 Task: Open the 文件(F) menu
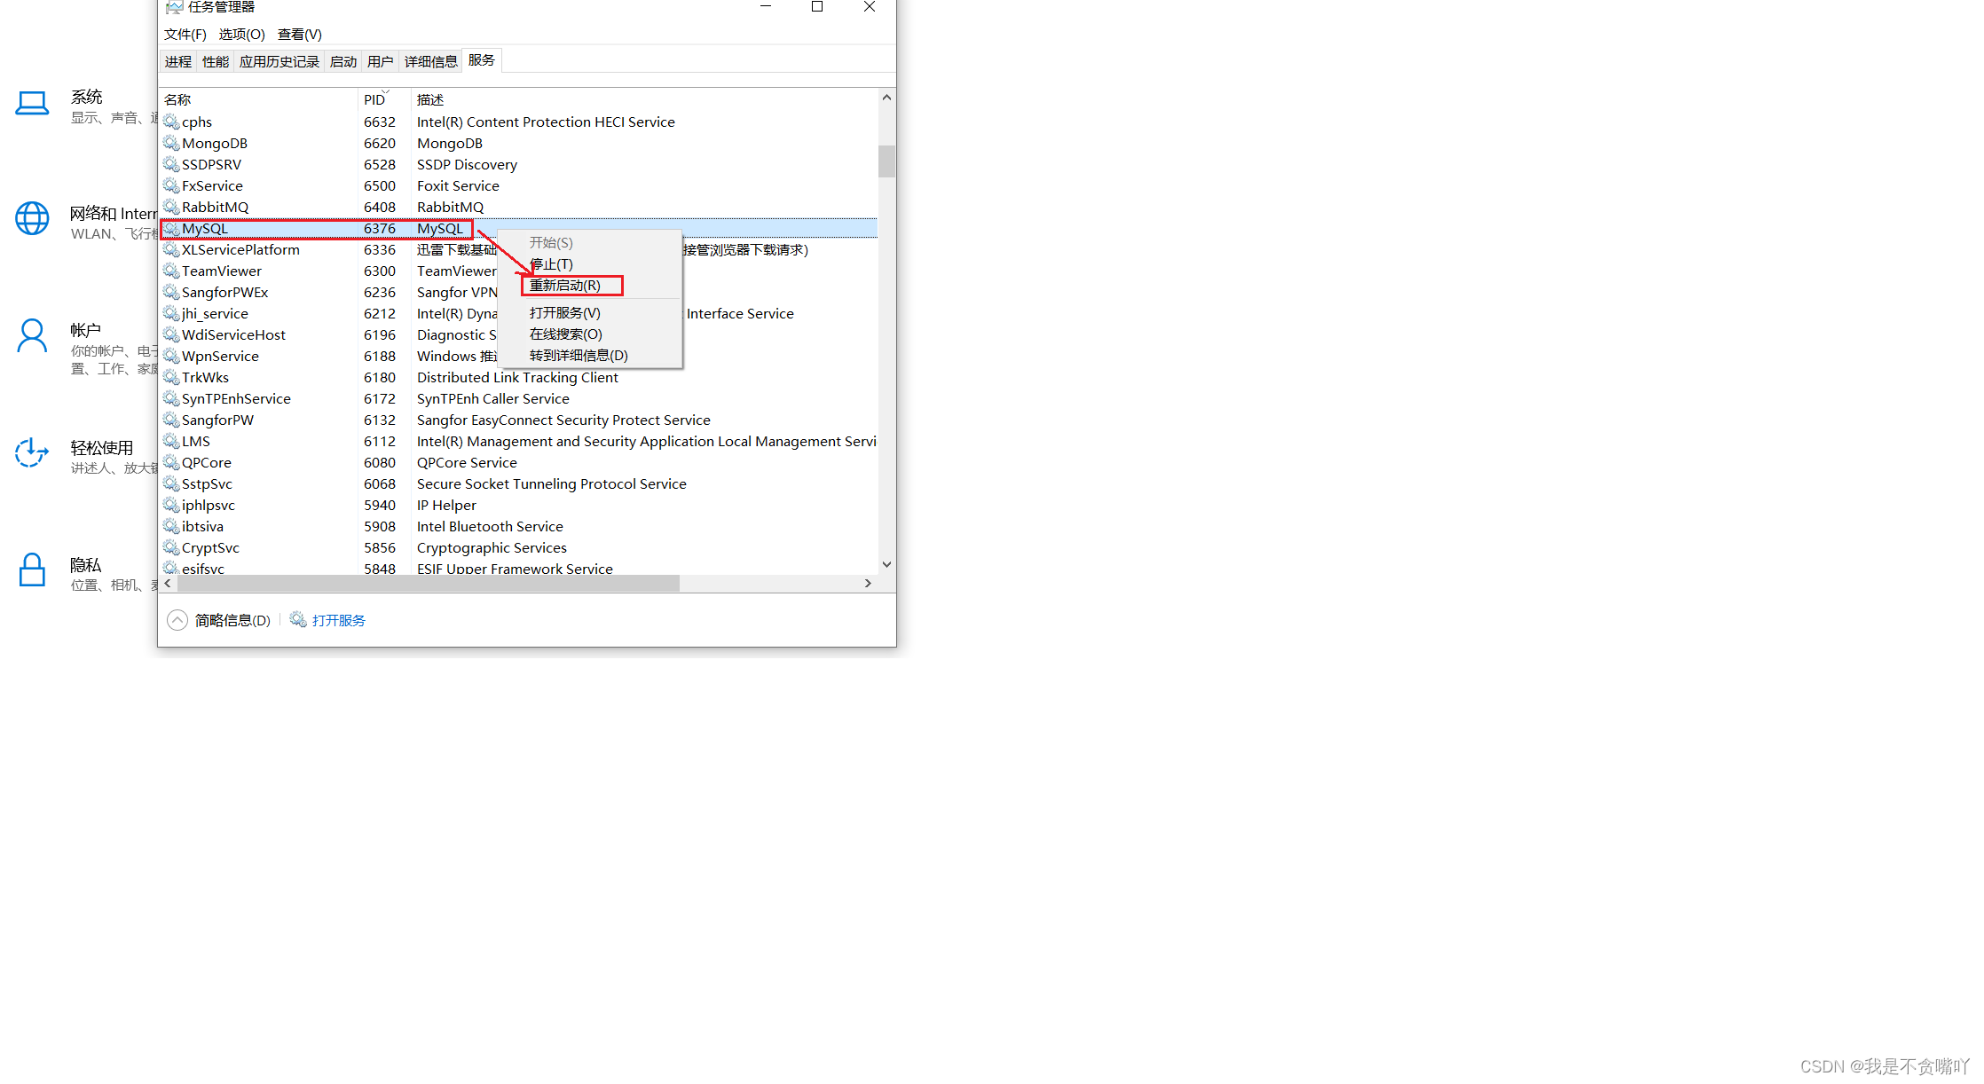pyautogui.click(x=185, y=35)
